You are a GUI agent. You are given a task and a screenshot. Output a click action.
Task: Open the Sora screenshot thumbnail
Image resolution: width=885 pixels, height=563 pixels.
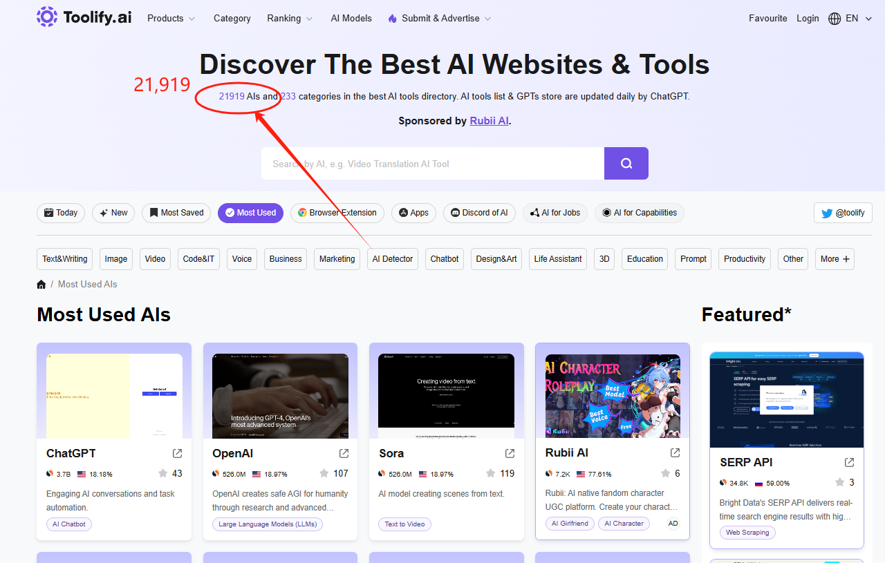point(446,396)
